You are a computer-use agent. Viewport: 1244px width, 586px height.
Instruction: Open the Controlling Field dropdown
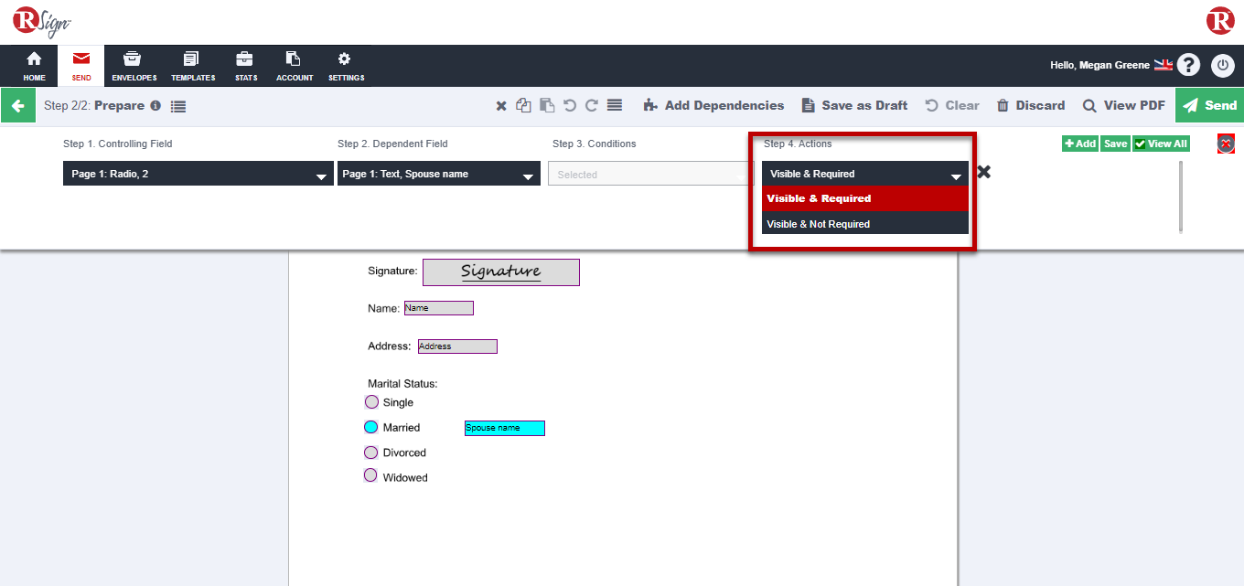(x=198, y=174)
